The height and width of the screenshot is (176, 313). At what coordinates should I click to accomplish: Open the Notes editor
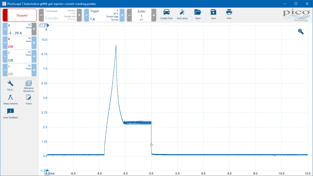[28, 100]
